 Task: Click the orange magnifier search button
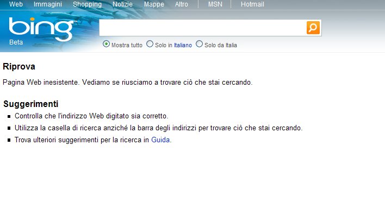pyautogui.click(x=313, y=28)
